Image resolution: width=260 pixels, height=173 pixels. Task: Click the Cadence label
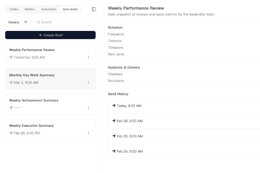[115, 41]
